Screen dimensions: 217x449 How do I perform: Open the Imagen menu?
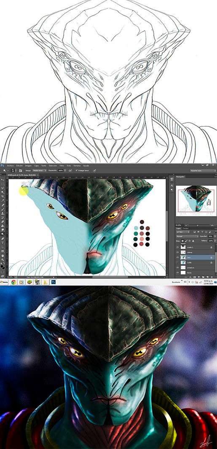click(x=28, y=166)
